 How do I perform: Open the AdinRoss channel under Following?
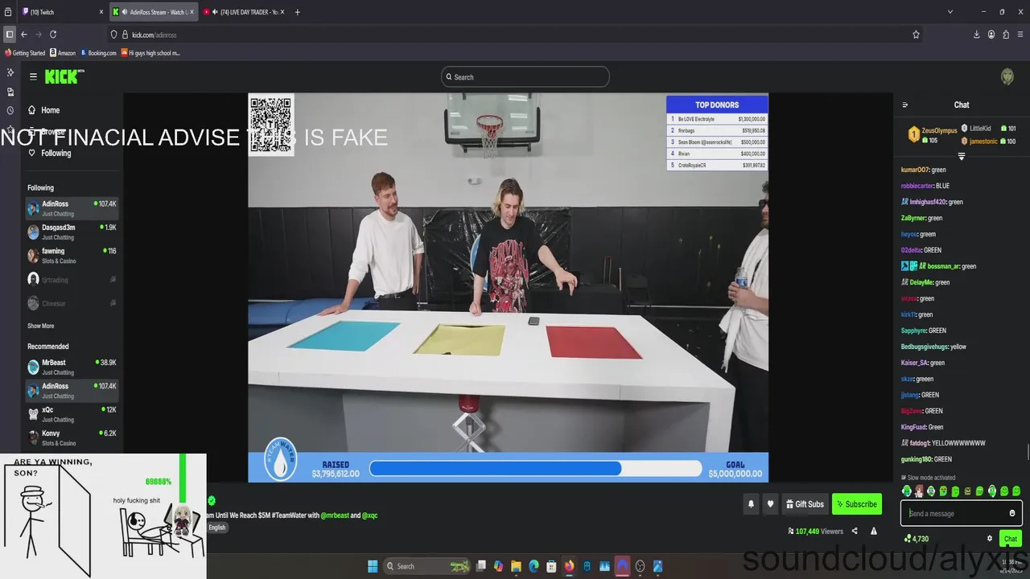(x=72, y=208)
